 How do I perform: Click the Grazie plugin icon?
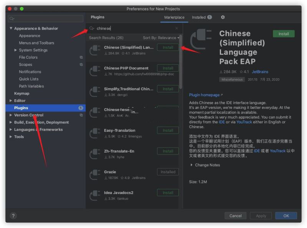click(x=95, y=174)
